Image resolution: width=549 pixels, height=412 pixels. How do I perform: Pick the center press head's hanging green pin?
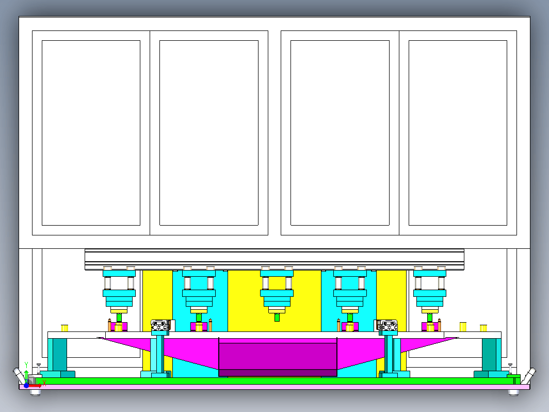(x=277, y=318)
